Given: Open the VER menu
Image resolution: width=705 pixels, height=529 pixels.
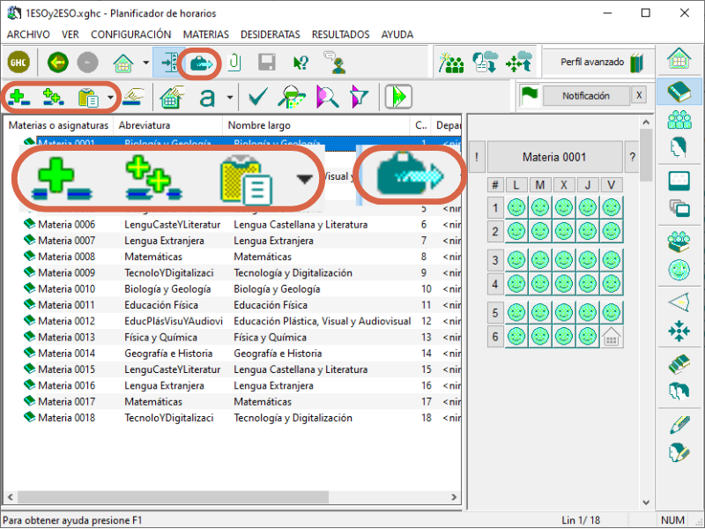Looking at the screenshot, I should point(70,34).
